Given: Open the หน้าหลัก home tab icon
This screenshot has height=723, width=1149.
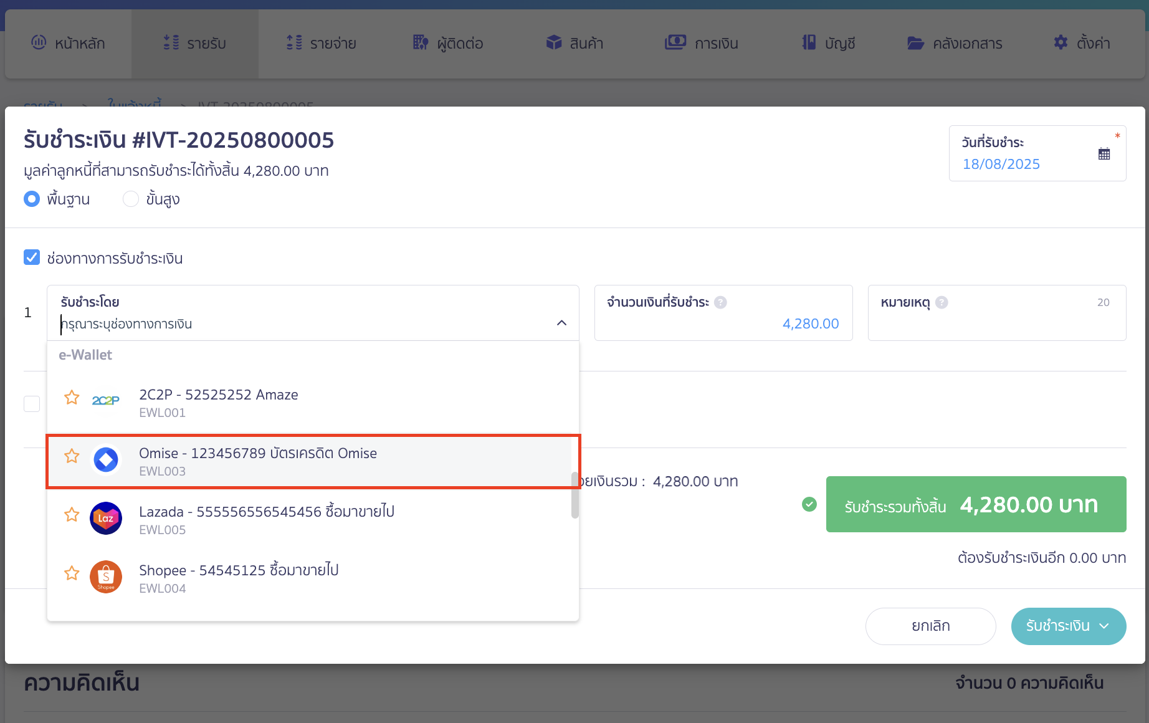Looking at the screenshot, I should [x=39, y=42].
